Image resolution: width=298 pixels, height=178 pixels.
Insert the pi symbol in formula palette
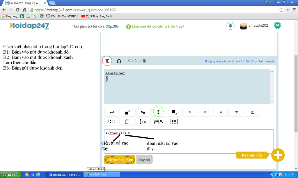pyautogui.click(x=237, y=112)
